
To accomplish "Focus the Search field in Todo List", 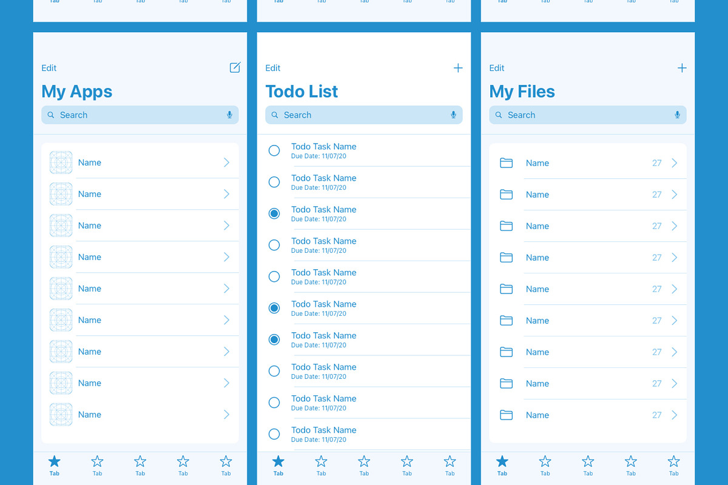I will point(364,115).
